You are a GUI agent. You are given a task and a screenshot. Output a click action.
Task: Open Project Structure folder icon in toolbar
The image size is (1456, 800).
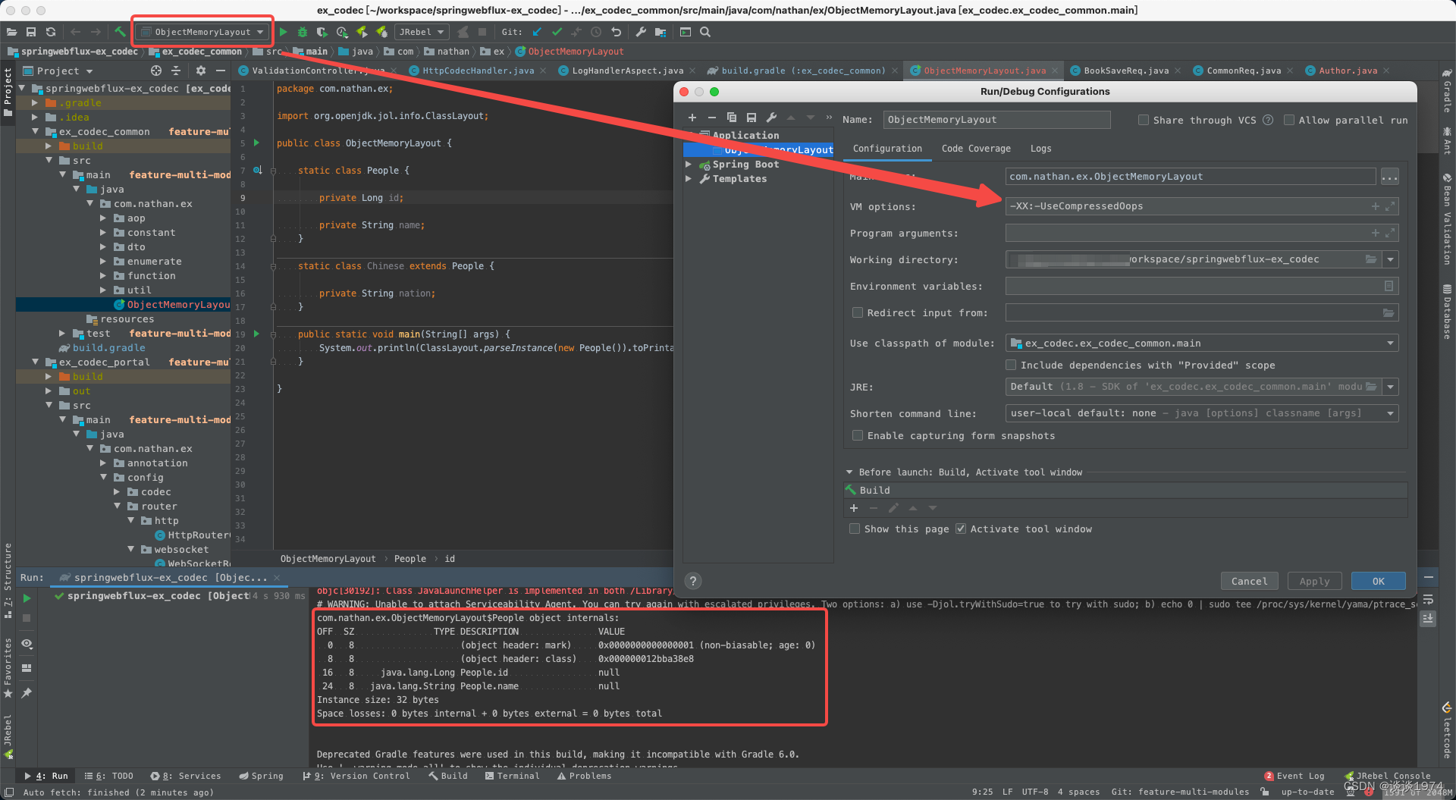click(661, 32)
